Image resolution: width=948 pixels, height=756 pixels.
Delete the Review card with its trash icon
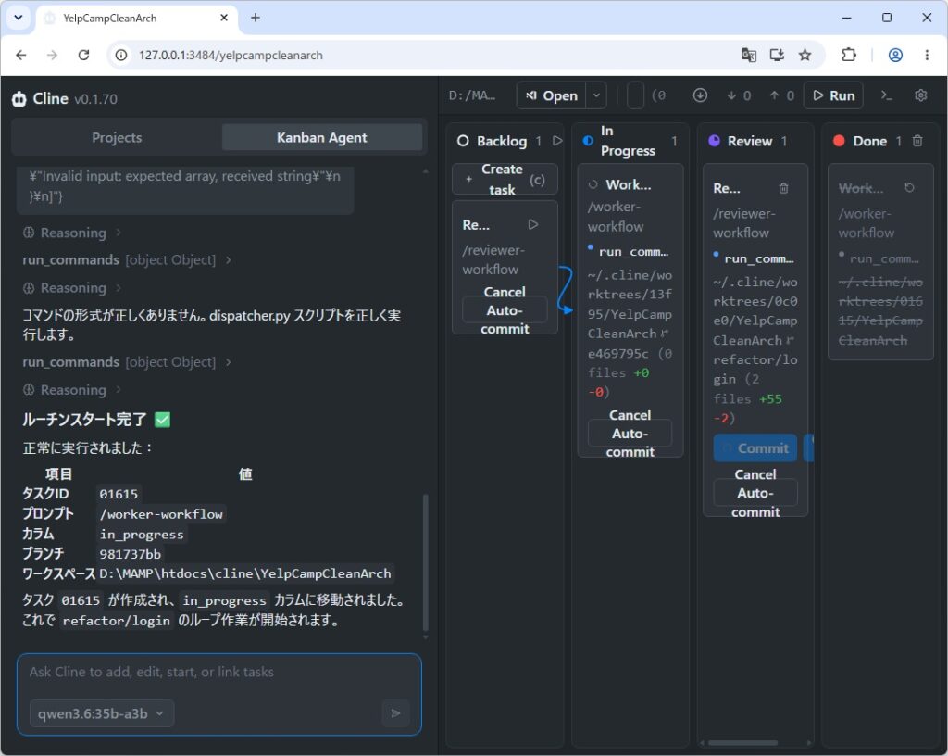[783, 188]
